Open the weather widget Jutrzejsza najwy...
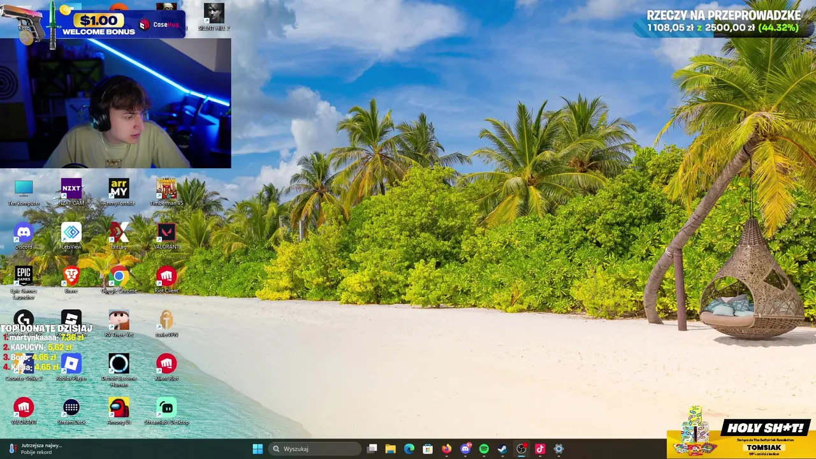Viewport: 816px width, 459px height. coord(35,449)
